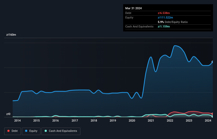Click the Debt endpoint marker at Mar 2024
The height and width of the screenshot is (139, 217).
[x=213, y=114]
